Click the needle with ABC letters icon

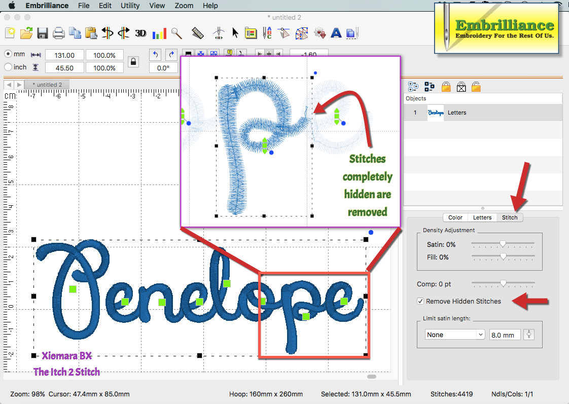coord(267,33)
